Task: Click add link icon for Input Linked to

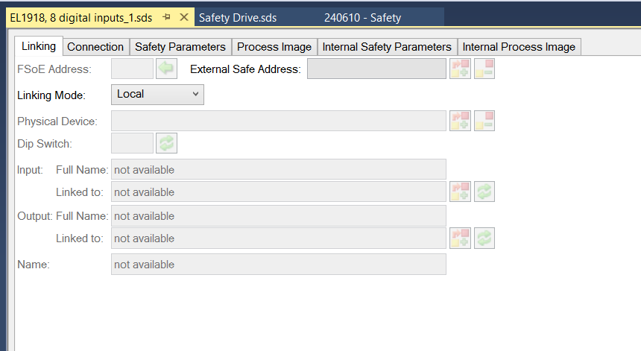Action: (x=460, y=192)
